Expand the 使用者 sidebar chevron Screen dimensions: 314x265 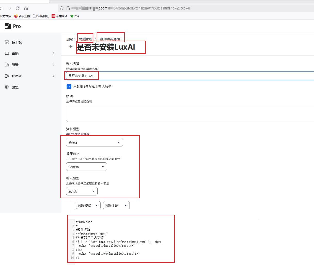pyautogui.click(x=54, y=76)
